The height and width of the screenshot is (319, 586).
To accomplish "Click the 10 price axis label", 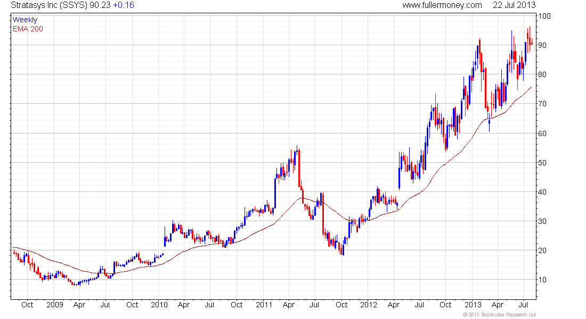I will pos(542,280).
